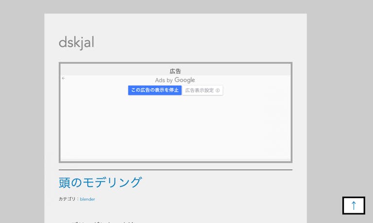
Task: Click the dskjal site title
Action: [x=76, y=42]
